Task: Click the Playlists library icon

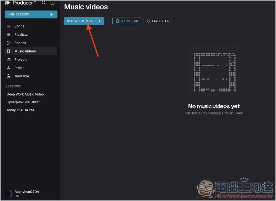Action: click(x=9, y=35)
